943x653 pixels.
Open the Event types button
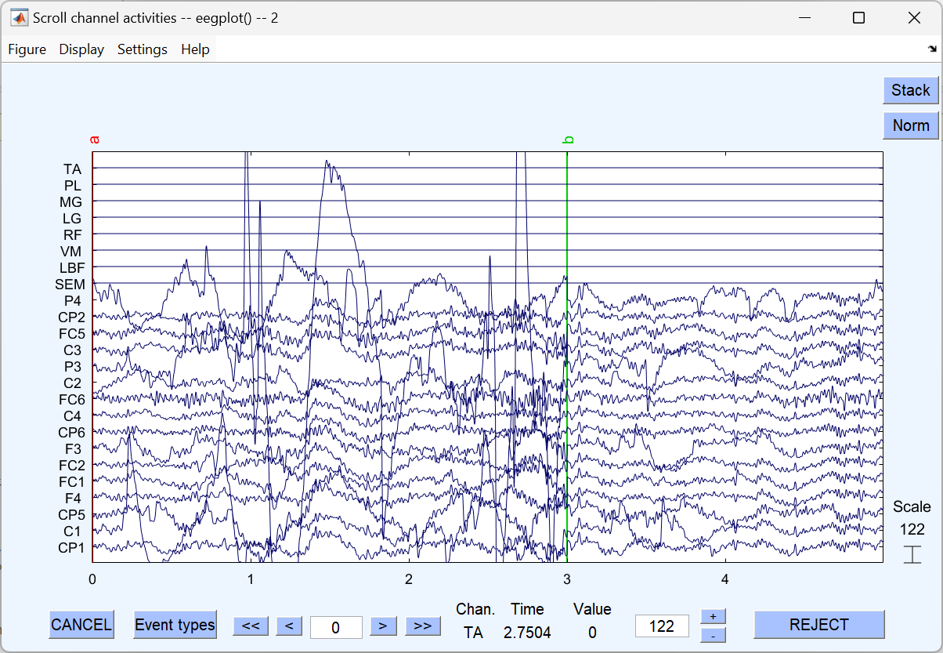tap(175, 625)
